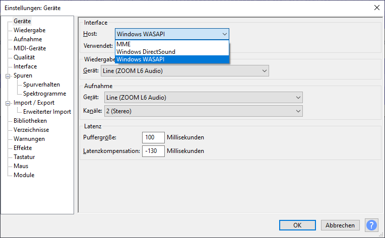Image resolution: width=385 pixels, height=238 pixels.
Task: Open the Effekte settings category
Action: [23, 148]
